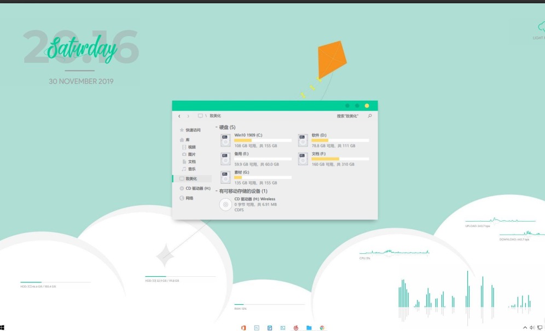
Task: Click the RAM usage bar widget
Action: coord(269,306)
